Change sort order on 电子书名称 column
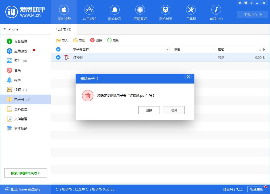270x194 pixels. 80,49
